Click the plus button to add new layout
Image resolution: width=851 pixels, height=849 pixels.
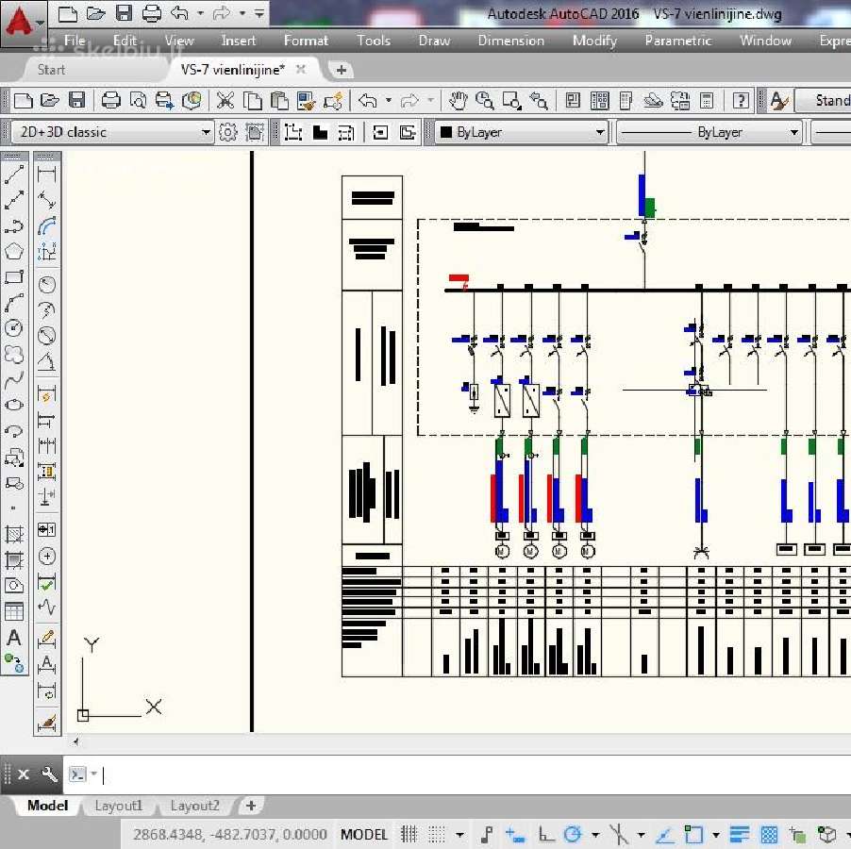251,806
